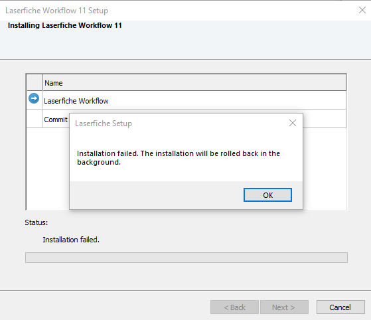The height and width of the screenshot is (320, 371).
Task: Click OK in the Laserfiche Setup dialog
Action: tap(267, 195)
